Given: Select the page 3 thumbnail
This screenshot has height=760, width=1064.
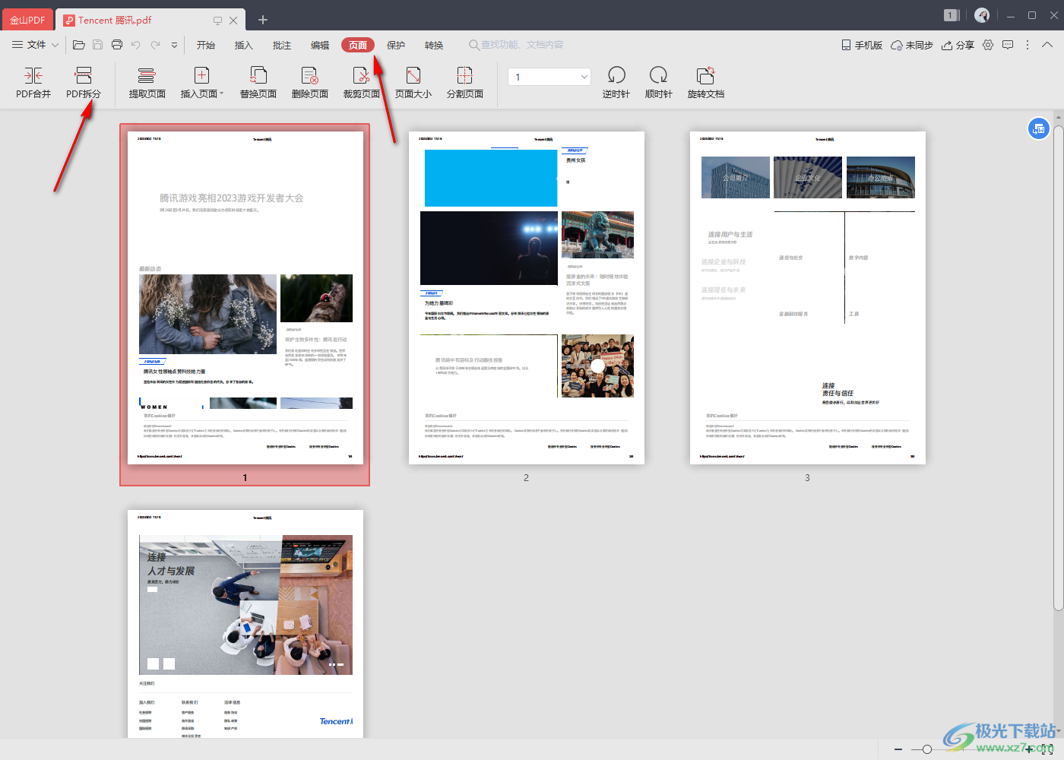Looking at the screenshot, I should pos(807,298).
